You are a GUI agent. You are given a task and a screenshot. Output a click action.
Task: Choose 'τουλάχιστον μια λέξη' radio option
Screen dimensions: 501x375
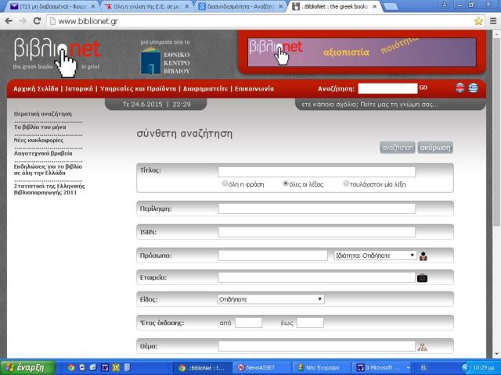347,184
